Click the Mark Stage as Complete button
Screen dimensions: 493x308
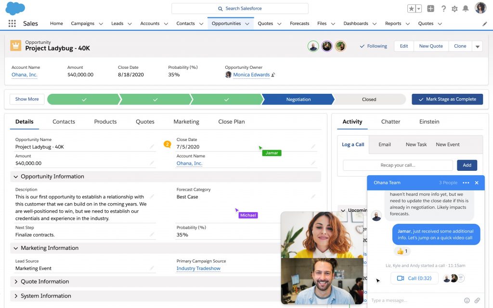pos(447,99)
